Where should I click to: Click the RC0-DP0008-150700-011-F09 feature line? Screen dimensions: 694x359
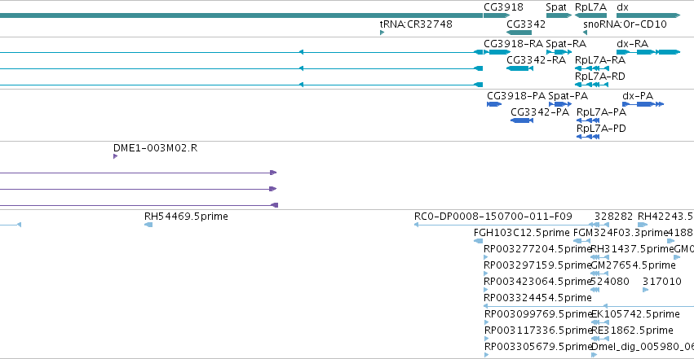coord(506,225)
